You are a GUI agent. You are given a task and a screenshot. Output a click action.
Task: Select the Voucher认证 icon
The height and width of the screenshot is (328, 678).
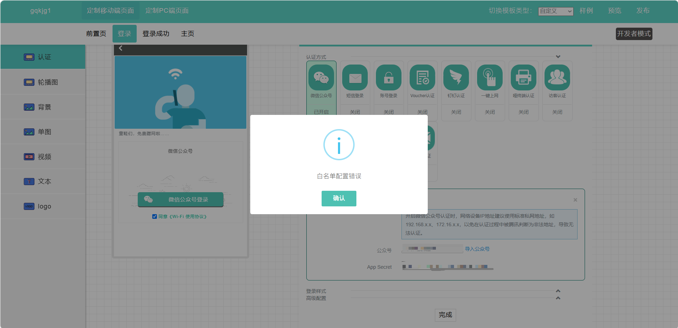(422, 77)
